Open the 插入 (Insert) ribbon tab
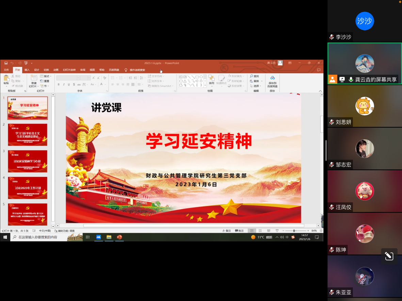The height and width of the screenshot is (301, 402). (27, 70)
